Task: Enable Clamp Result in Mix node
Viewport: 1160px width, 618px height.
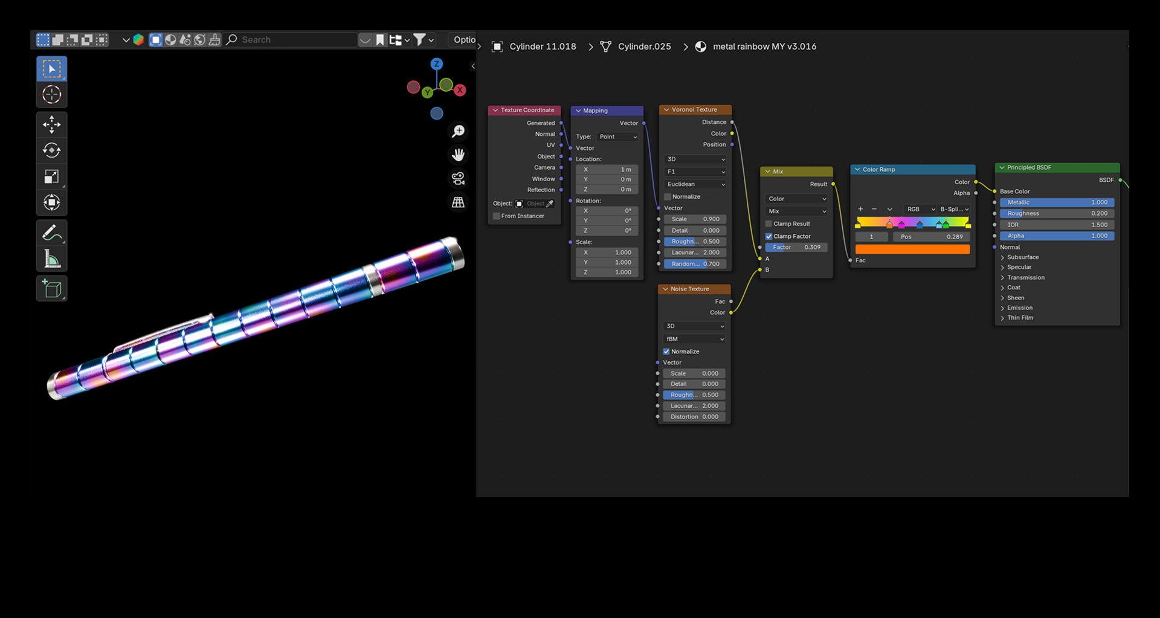Action: 768,224
